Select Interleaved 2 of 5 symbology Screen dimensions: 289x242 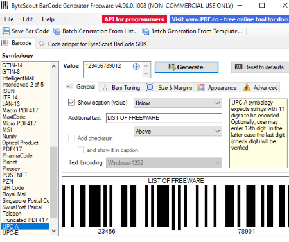(x=25, y=85)
